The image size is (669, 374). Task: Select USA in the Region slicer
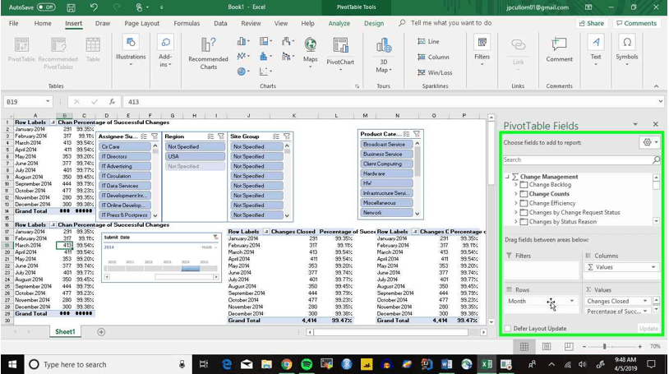(195, 156)
